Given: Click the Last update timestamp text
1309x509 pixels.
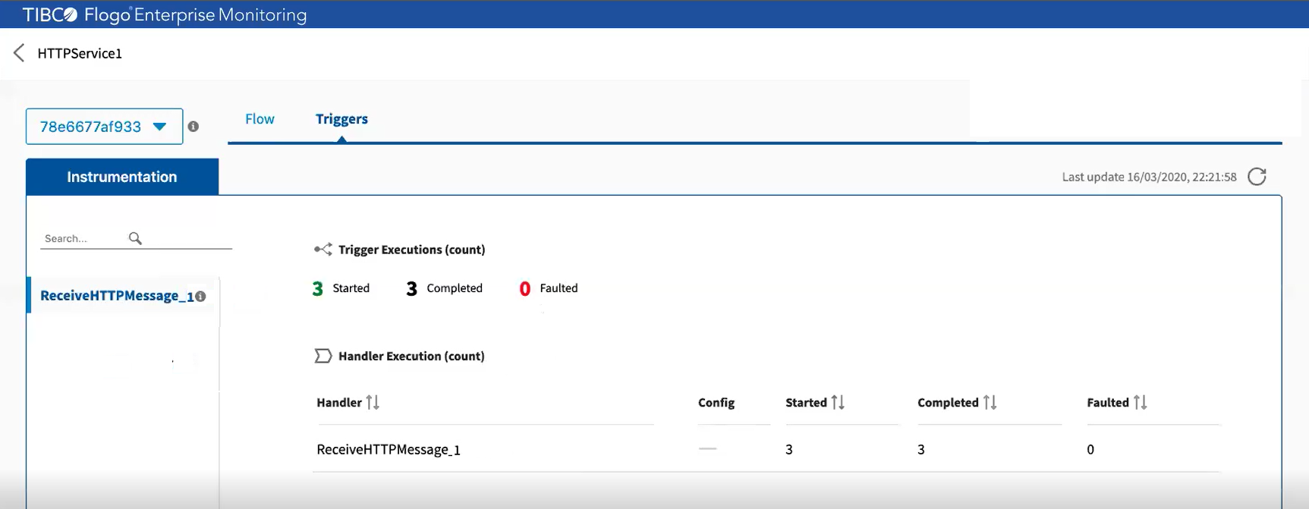Looking at the screenshot, I should (1149, 177).
